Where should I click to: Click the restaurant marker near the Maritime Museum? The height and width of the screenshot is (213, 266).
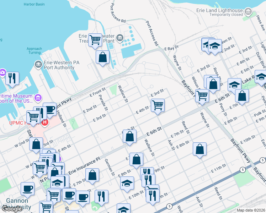click(12, 78)
